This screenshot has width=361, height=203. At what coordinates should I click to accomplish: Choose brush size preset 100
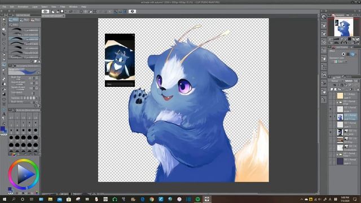click(x=29, y=145)
